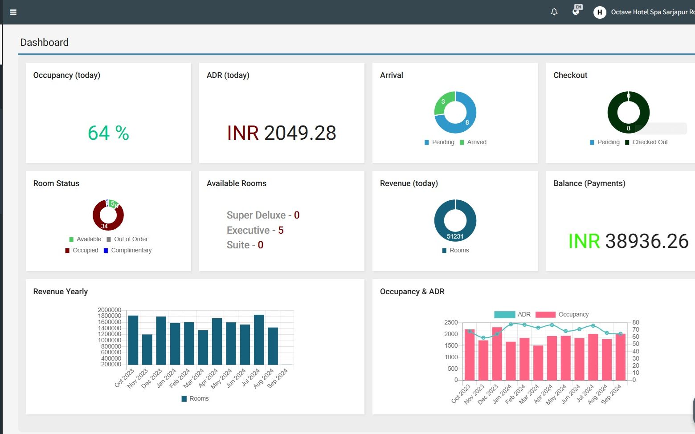The image size is (695, 434).
Task: Open the notifications bell
Action: point(554,12)
